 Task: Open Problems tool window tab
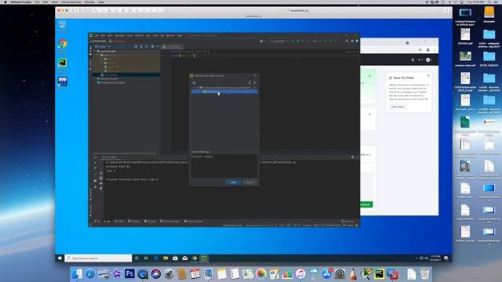134,221
